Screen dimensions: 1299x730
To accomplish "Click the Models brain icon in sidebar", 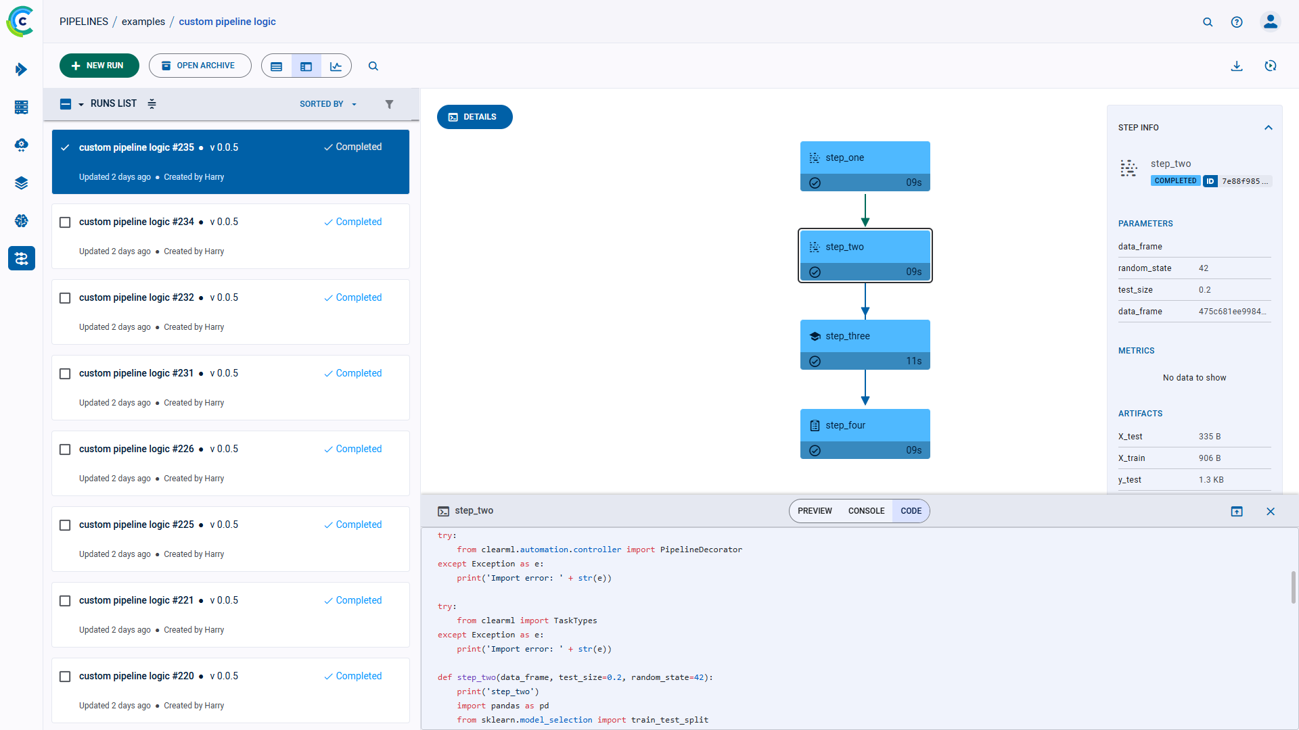I will tap(21, 221).
